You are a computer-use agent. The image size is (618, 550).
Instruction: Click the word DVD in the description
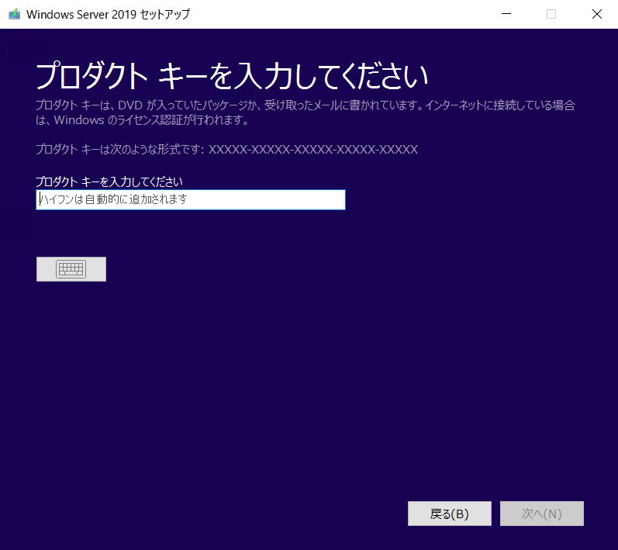pyautogui.click(x=130, y=106)
